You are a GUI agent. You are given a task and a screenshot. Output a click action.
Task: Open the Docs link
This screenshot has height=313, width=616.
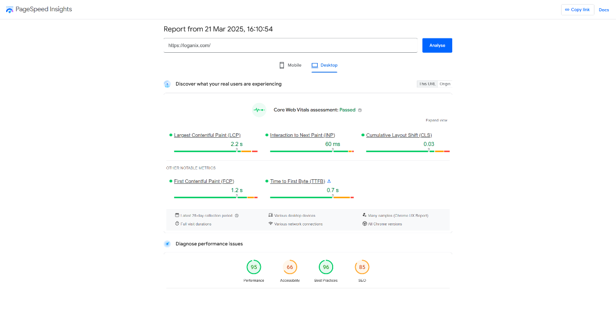[604, 10]
